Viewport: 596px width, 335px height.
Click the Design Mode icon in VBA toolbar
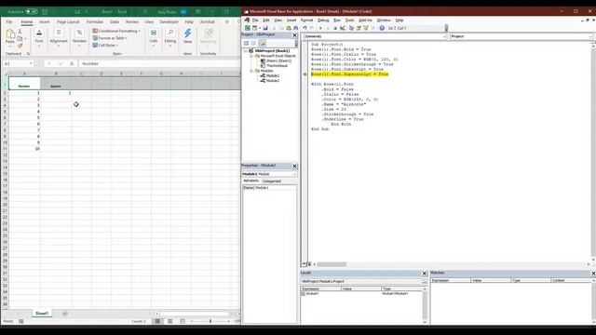[x=343, y=28]
